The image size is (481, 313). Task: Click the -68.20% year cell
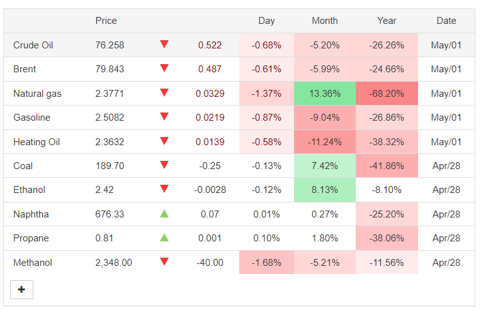tap(387, 94)
